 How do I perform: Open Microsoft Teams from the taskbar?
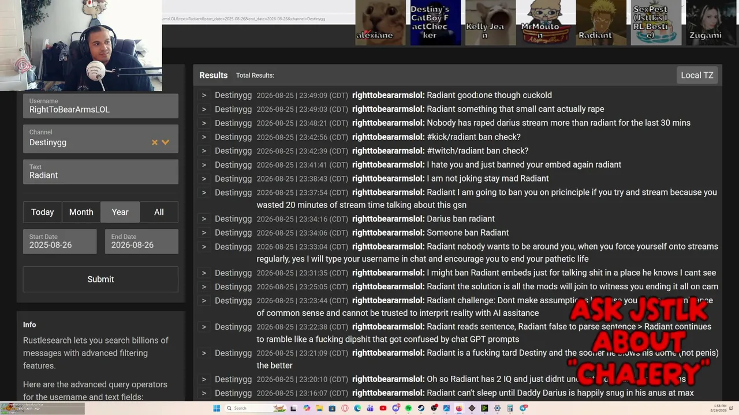pos(369,408)
